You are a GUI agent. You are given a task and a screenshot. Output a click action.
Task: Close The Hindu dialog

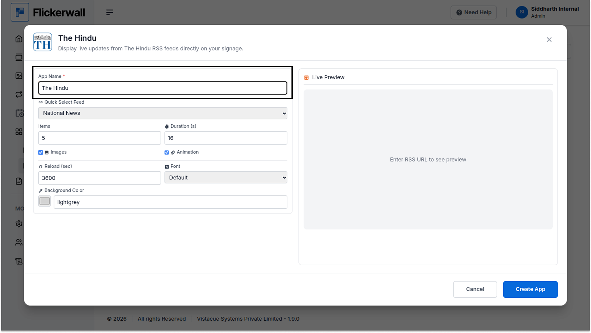tap(549, 40)
